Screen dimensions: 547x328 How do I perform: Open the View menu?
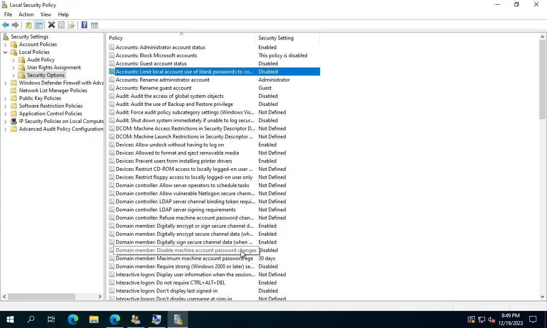click(46, 15)
